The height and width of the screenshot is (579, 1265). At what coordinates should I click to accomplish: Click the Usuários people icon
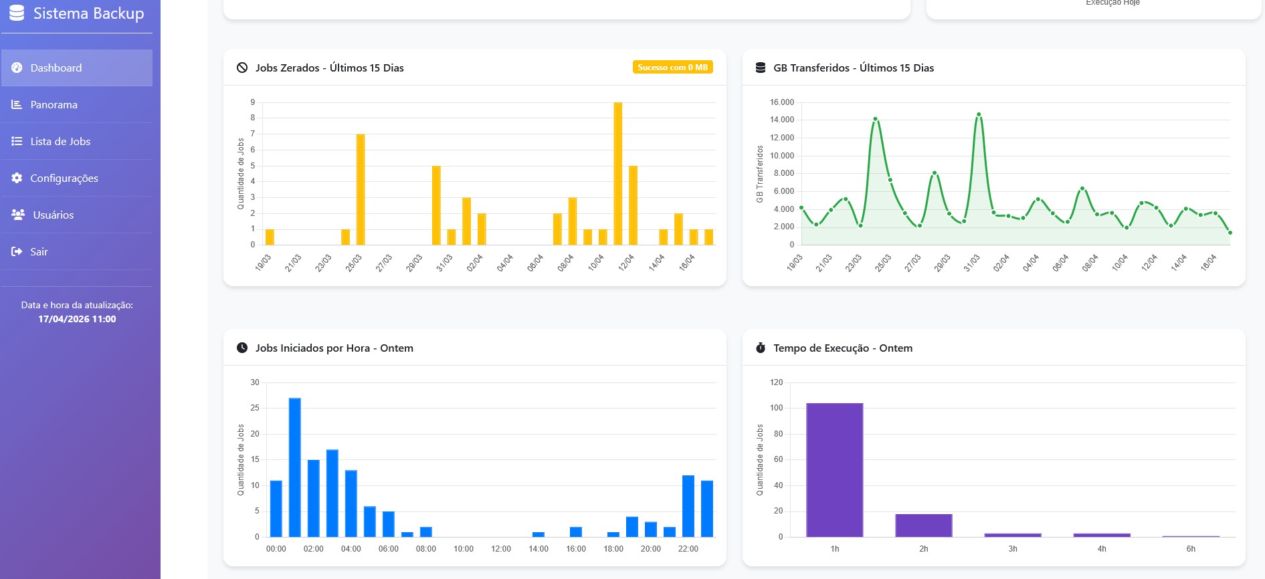[x=18, y=215]
